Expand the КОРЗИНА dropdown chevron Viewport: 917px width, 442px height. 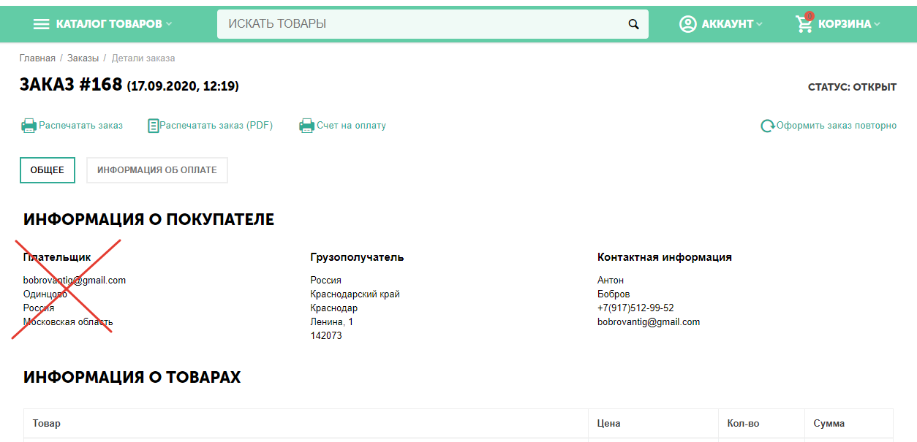(x=877, y=24)
